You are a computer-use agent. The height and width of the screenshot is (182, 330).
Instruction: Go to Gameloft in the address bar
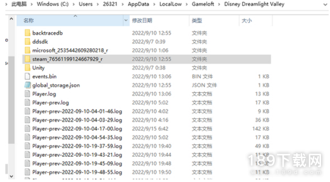click(x=203, y=4)
